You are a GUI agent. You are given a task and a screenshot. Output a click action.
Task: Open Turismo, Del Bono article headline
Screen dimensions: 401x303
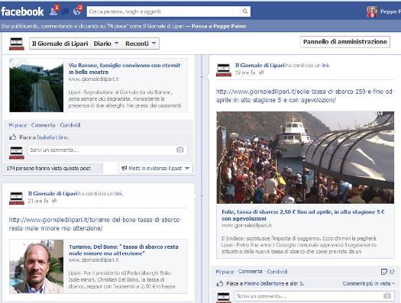click(x=124, y=250)
